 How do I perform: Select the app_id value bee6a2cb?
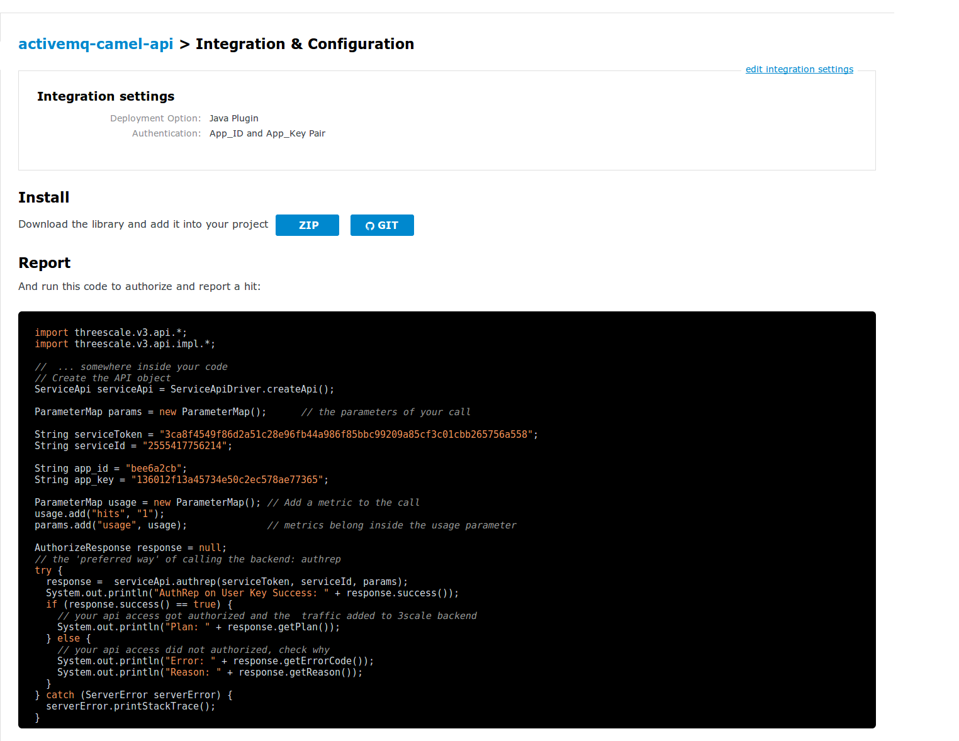point(154,468)
